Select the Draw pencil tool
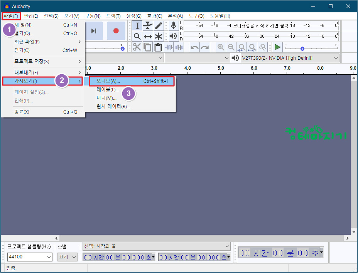Viewport: 358px width, 273px height. click(159, 26)
